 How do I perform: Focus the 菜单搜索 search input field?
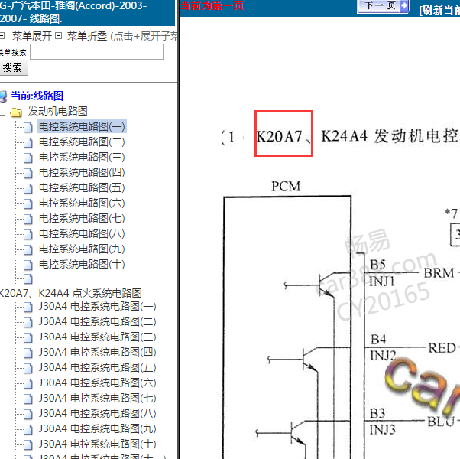[x=96, y=52]
